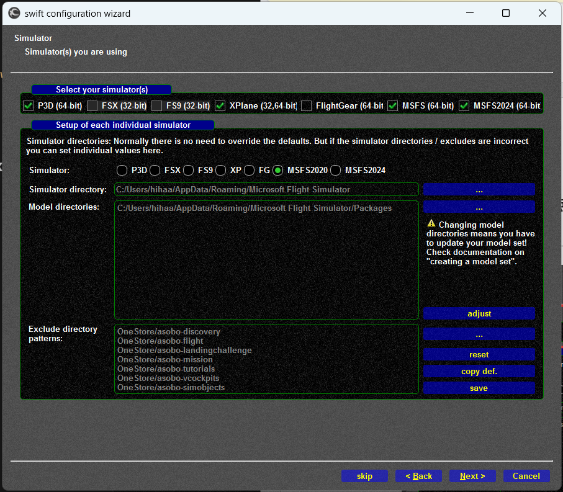Proceed with the Next button
563x492 pixels.
tap(472, 476)
